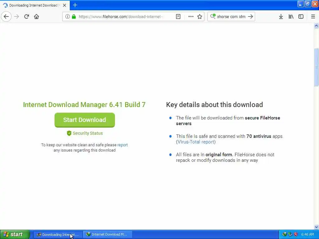Screen dimensions: 319x239
Task: Toggle reader view in address bar
Action: (x=178, y=16)
